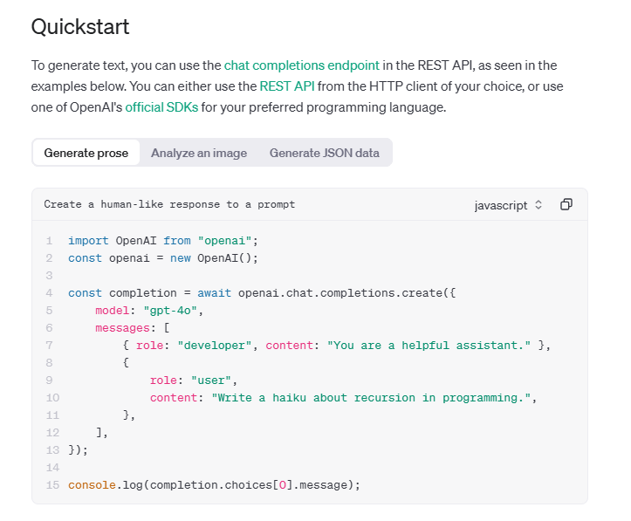Image resolution: width=631 pixels, height=521 pixels.
Task: Click the import OpenAI code line
Action: [163, 241]
